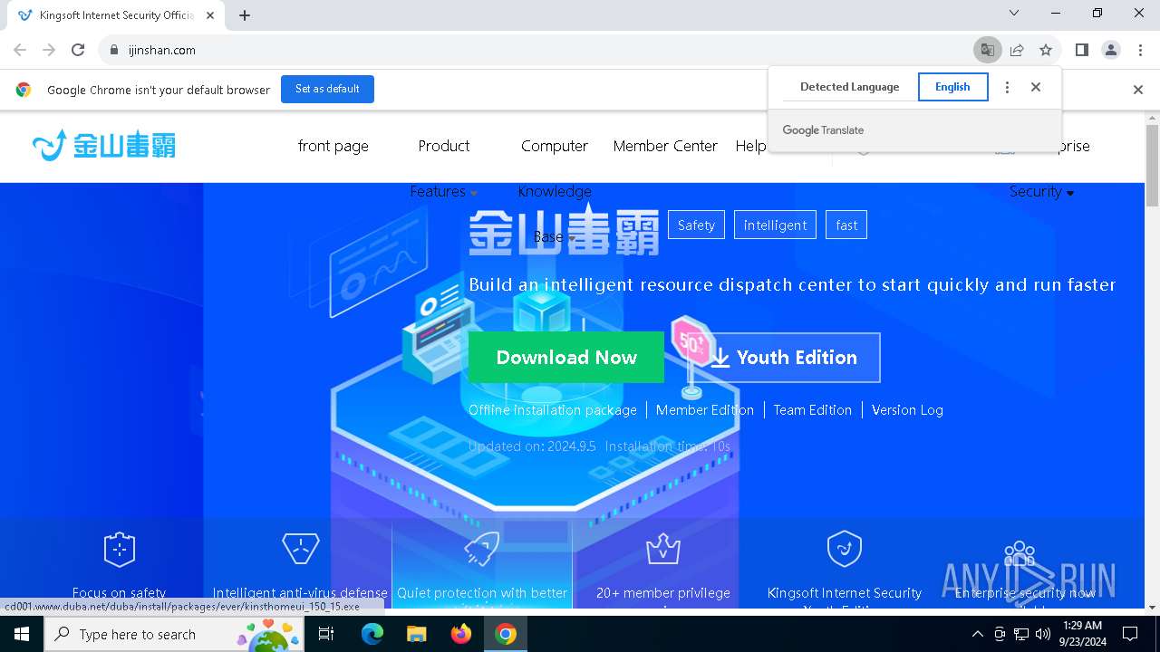Click the Kingsoft Internet Security Youth shield icon

pyautogui.click(x=845, y=549)
